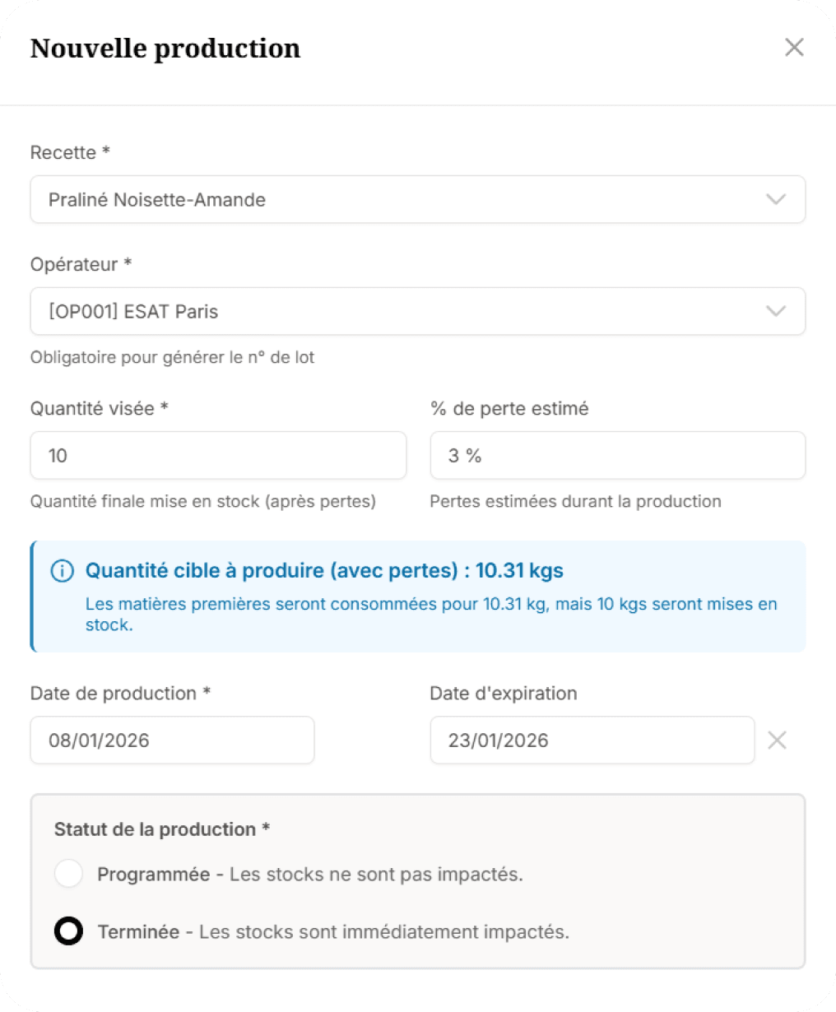Click the info icon next to quantité cible
836x1012 pixels.
[x=63, y=570]
